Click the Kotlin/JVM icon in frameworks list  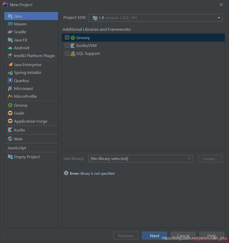tap(73, 45)
